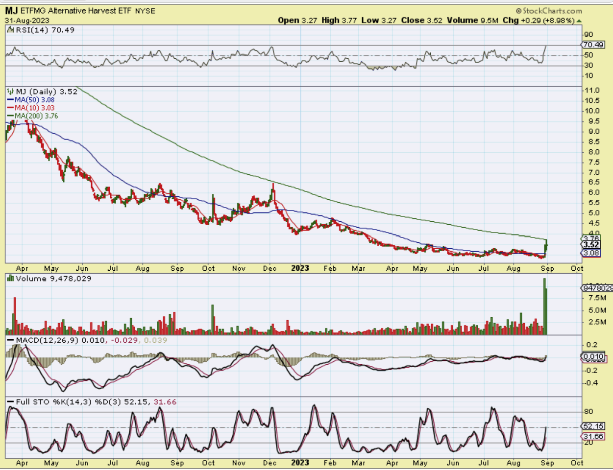Image resolution: width=613 pixels, height=470 pixels.
Task: Click the RSI(14) 70.49 panel label
Action: [45, 30]
